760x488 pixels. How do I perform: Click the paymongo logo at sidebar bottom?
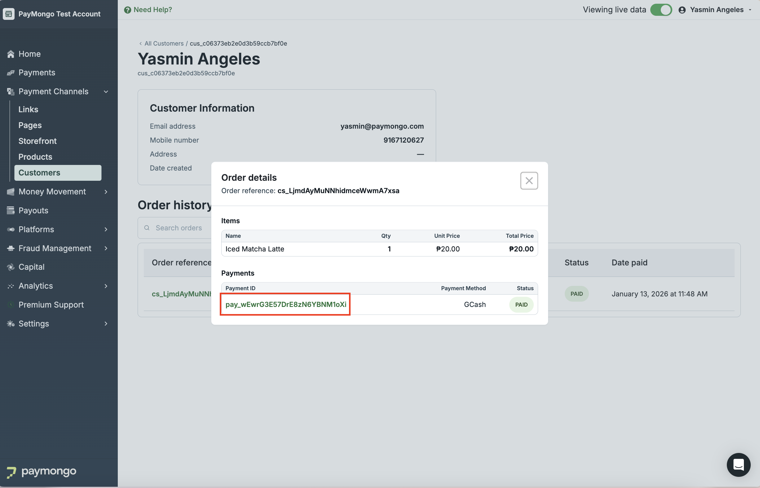[42, 472]
